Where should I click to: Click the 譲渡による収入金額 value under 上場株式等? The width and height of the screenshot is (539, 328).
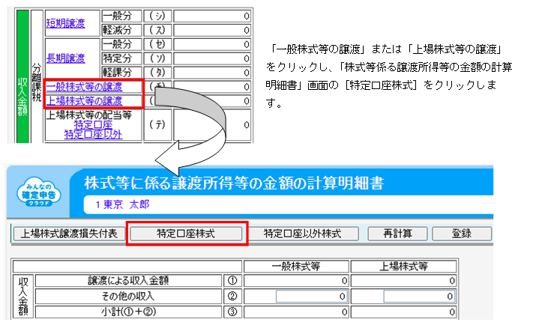[403, 281]
